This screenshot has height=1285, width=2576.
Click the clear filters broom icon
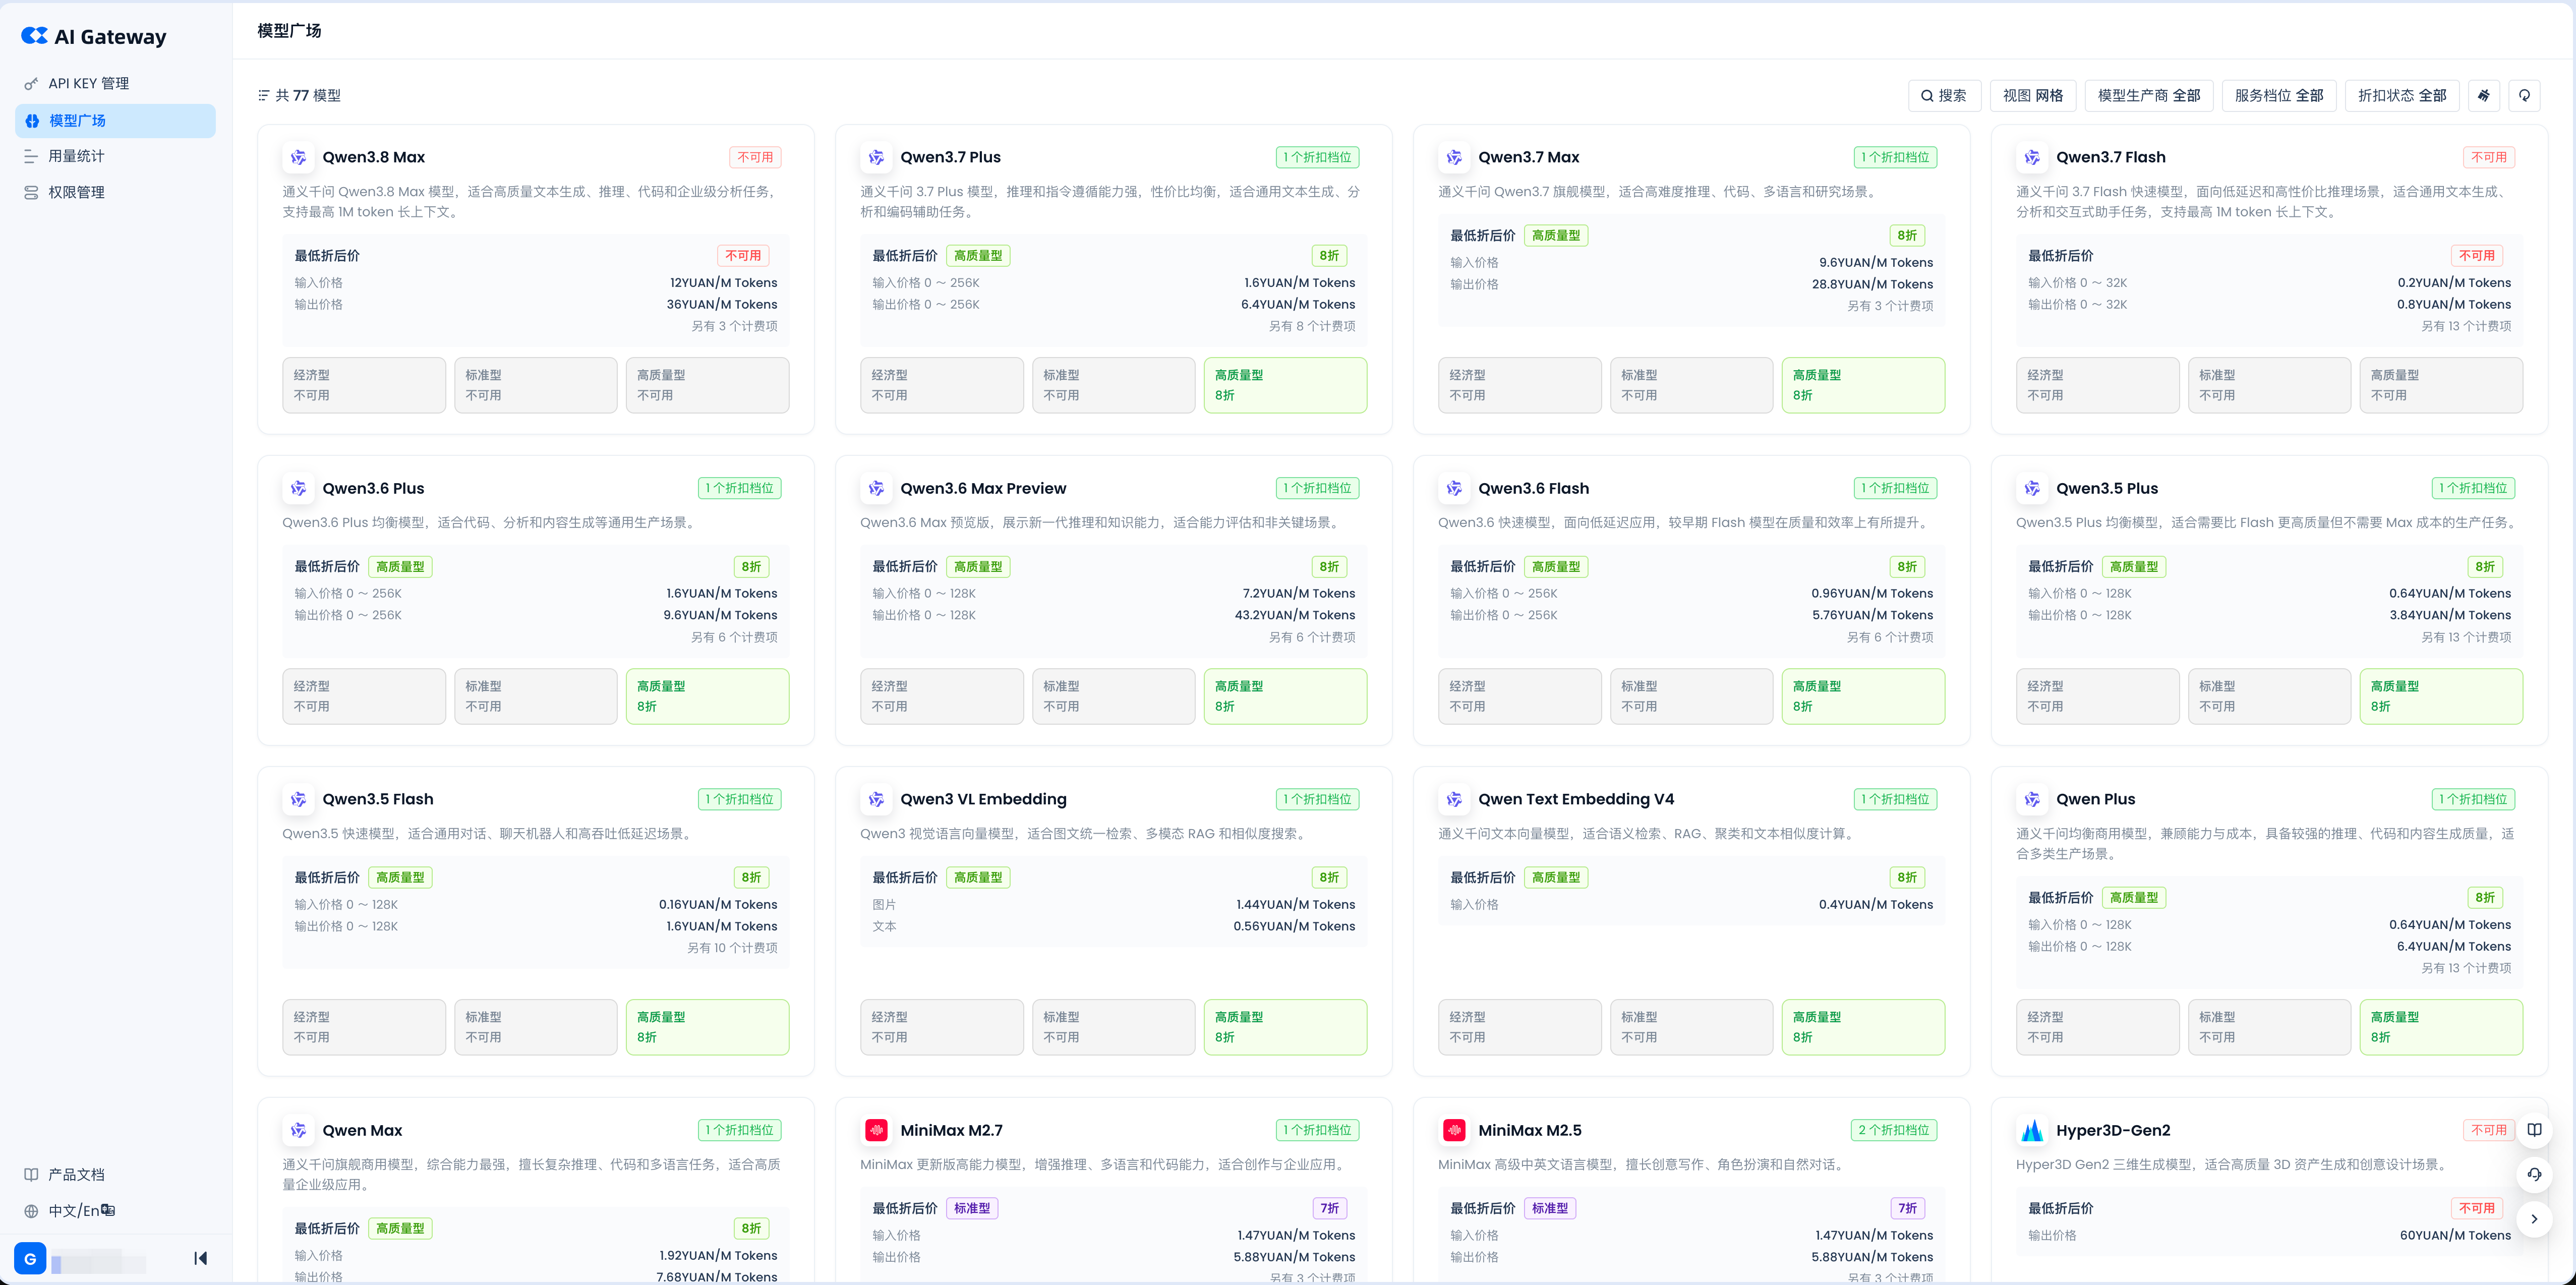[2484, 96]
